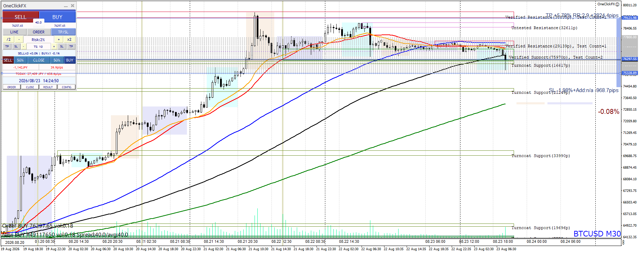Toggle the TP/SL mode button
The image size is (639, 253).
point(63,32)
